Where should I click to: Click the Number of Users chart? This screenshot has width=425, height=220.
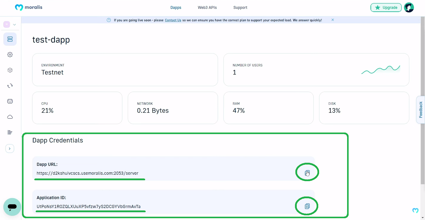pos(381,70)
